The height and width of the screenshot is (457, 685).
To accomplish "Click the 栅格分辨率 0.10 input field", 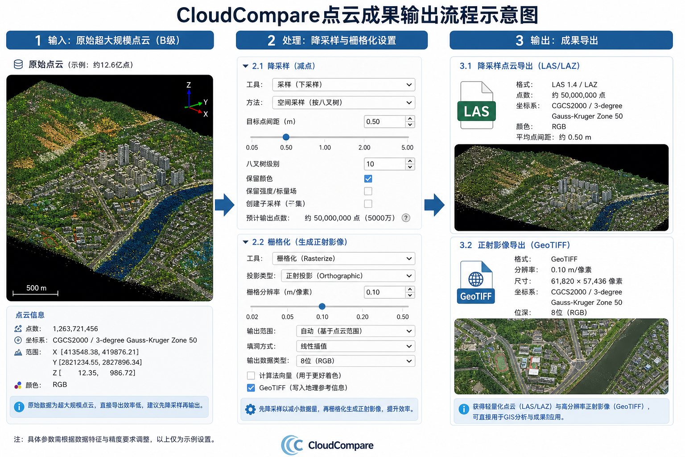I will coord(385,292).
